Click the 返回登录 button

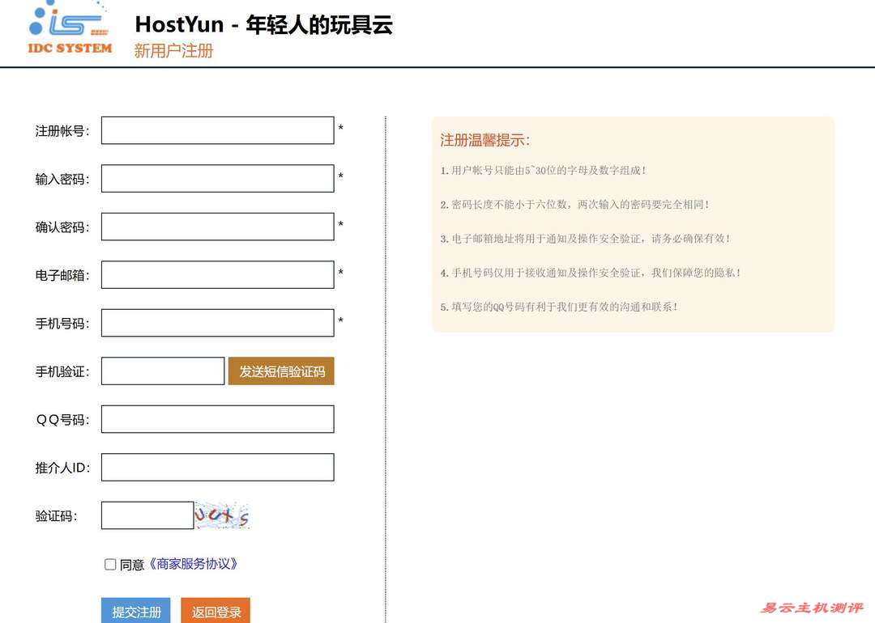click(x=216, y=612)
